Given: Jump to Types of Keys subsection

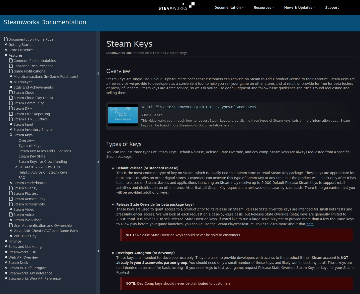Looking at the screenshot, I should pyautogui.click(x=30, y=146).
